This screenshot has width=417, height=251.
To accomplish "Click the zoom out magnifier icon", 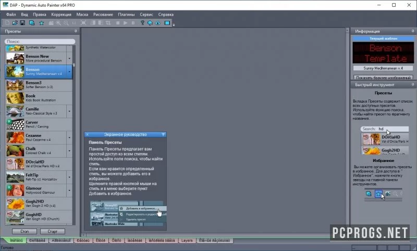I will pos(66,23).
